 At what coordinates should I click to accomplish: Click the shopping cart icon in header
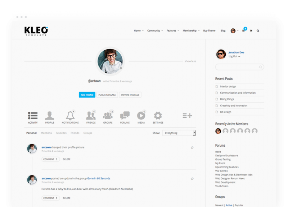tap(251, 31)
